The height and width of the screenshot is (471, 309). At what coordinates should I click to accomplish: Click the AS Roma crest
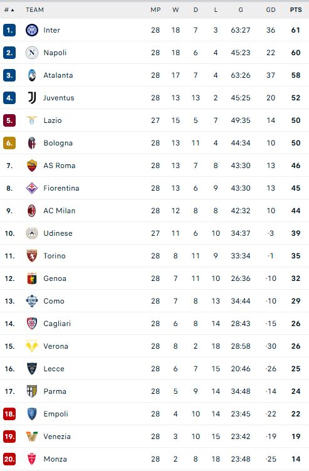point(32,166)
